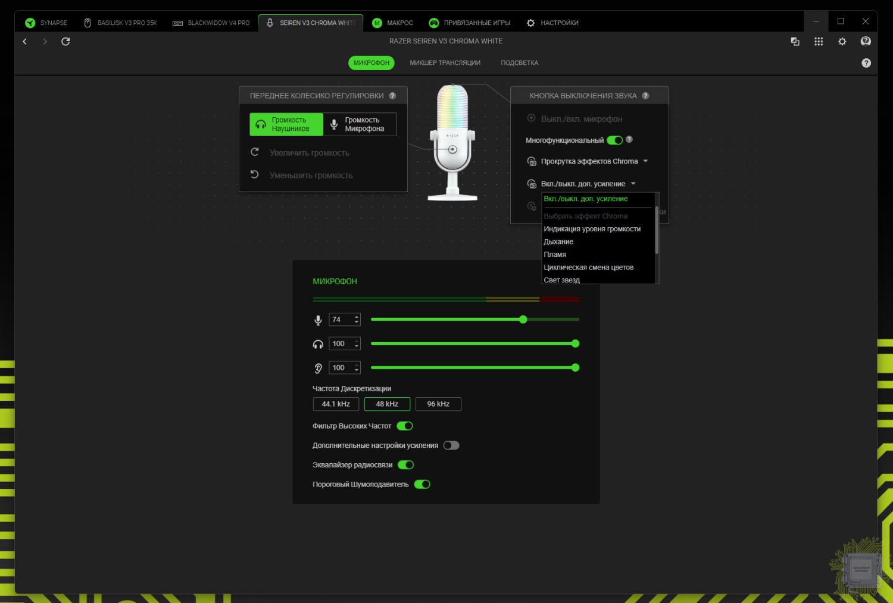This screenshot has height=603, width=893.
Task: Click the window switch icon in the top-right toolbar
Action: pos(795,42)
